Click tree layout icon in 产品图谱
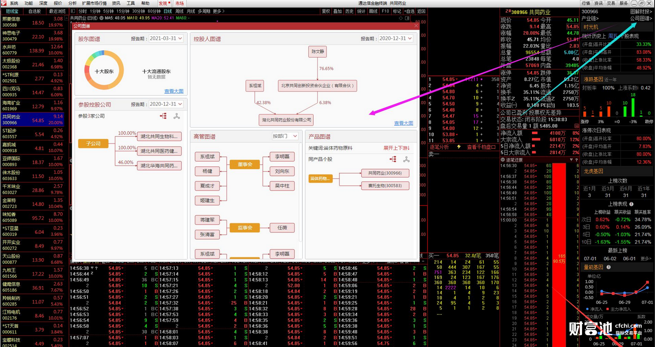This screenshot has height=347, width=655. point(393,159)
